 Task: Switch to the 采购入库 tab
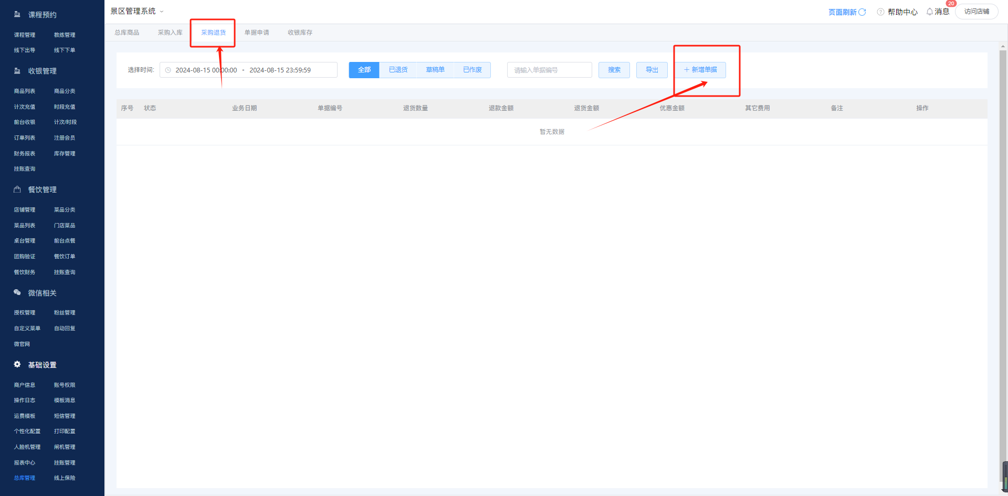[x=170, y=33]
